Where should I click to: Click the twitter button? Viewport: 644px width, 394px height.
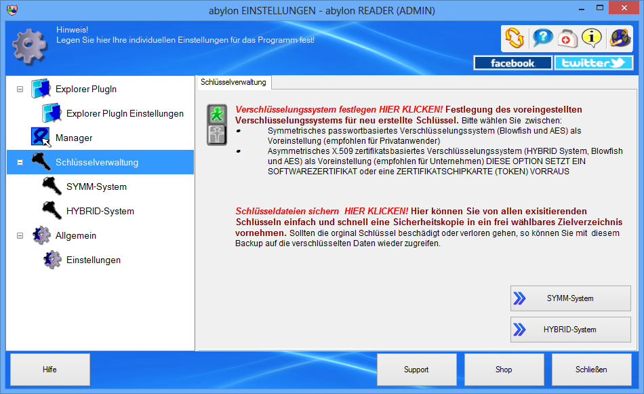(x=593, y=63)
